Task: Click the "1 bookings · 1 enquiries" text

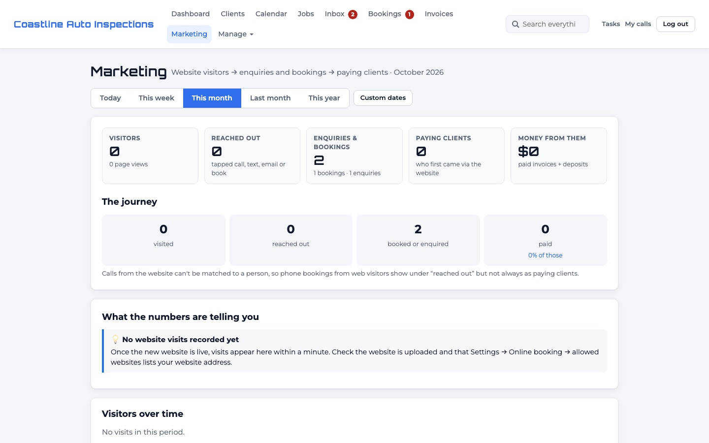Action: tap(347, 173)
